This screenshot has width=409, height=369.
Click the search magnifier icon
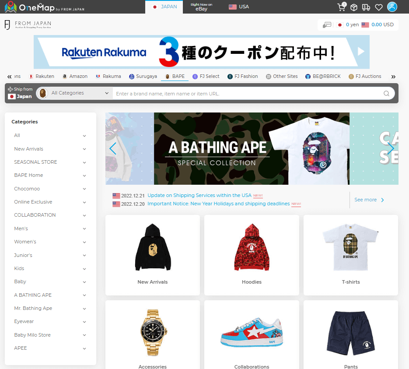[x=386, y=93]
